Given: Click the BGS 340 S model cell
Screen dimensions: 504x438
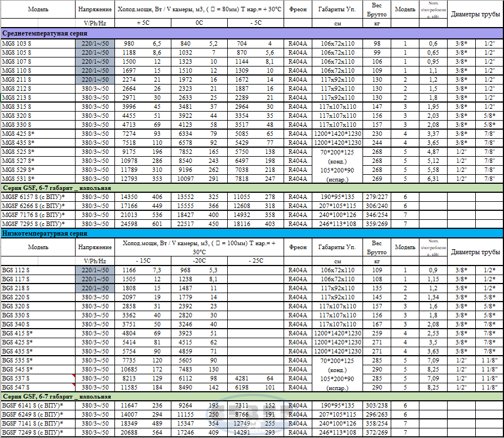Looking at the screenshot, I should (x=38, y=324).
